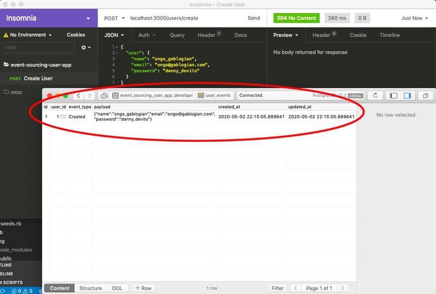Click the PostgreSQL elephant connection icon
The width and height of the screenshot is (436, 294).
104,96
